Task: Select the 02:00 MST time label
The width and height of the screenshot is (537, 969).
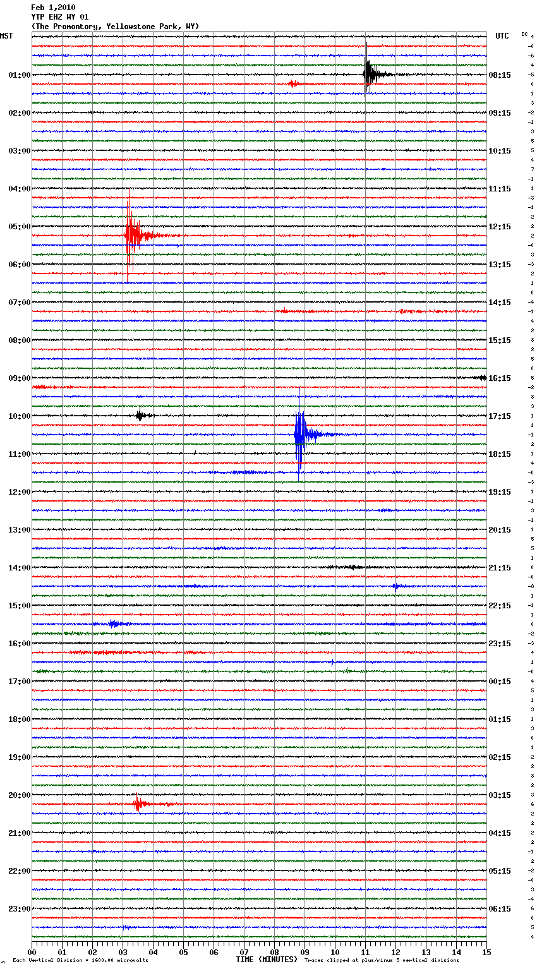Action: coord(20,113)
